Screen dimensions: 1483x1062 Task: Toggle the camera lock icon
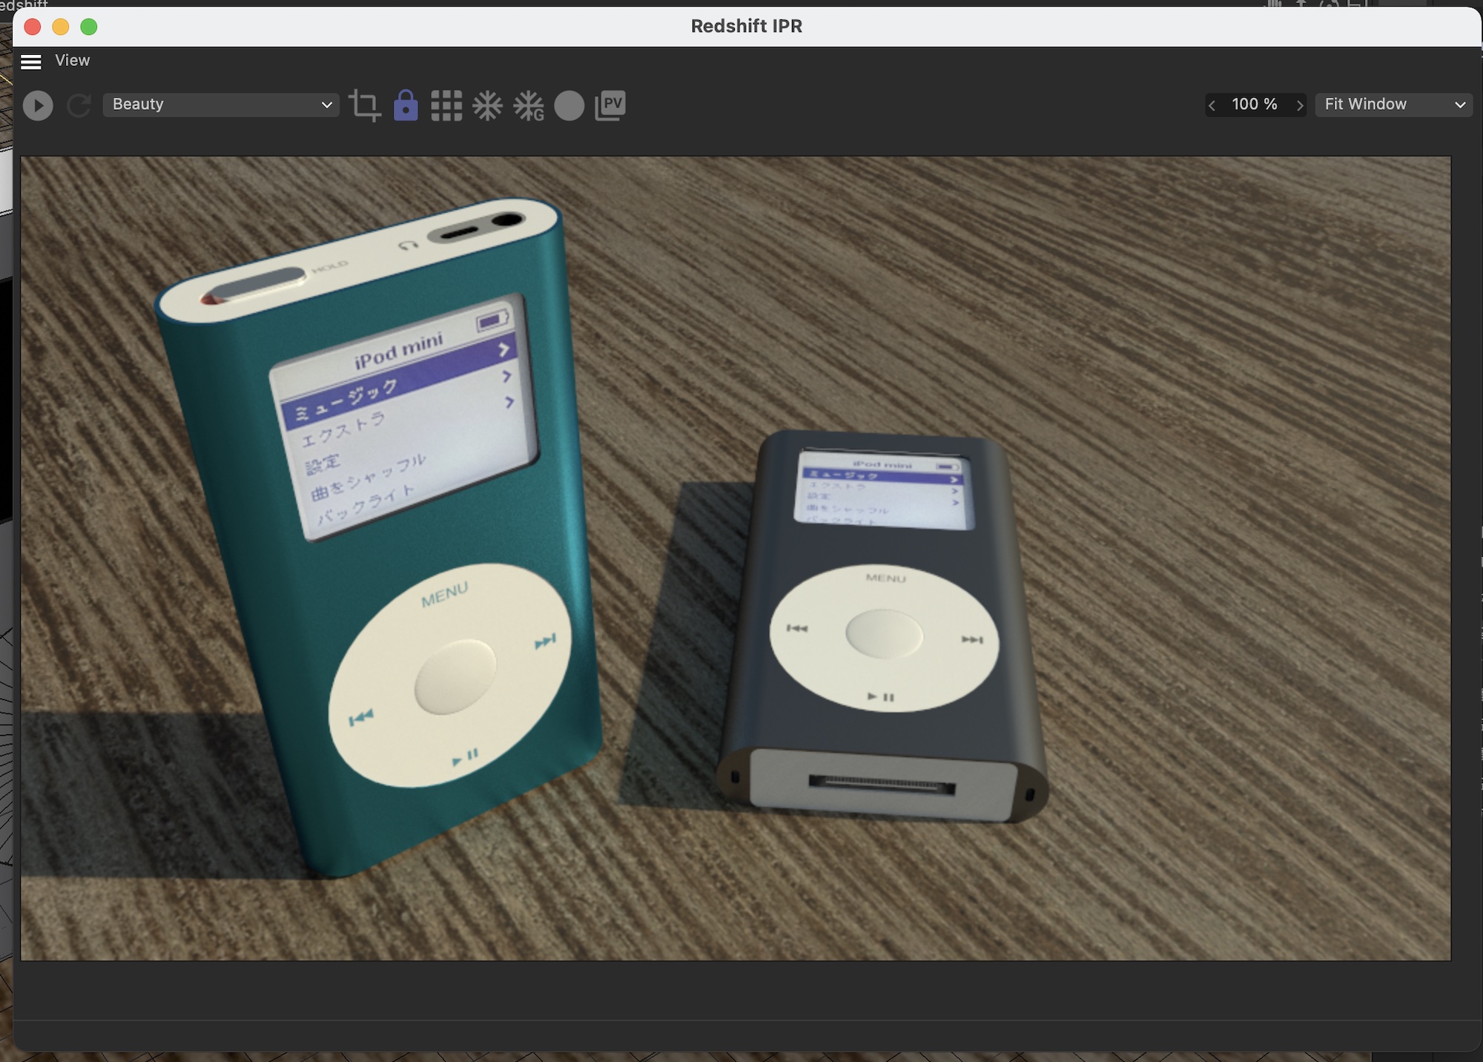pos(405,105)
